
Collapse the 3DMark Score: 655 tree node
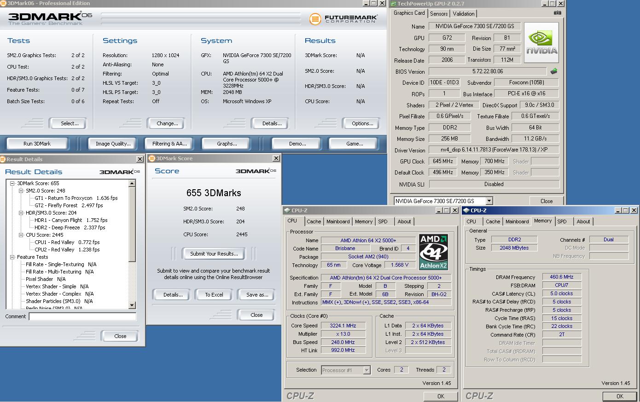12,183
